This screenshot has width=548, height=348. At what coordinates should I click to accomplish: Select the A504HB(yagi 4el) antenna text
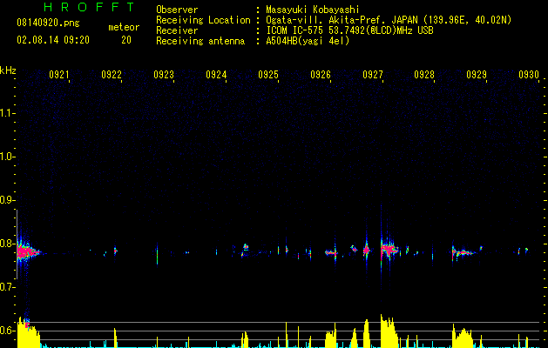point(308,41)
